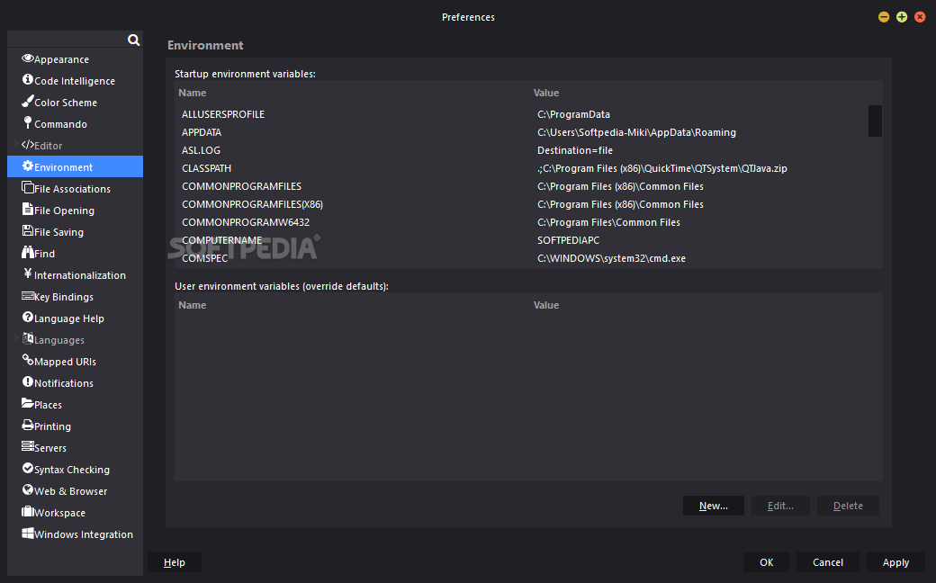This screenshot has height=583, width=936.
Task: Click the File Associations stacked windows icon
Action: click(x=28, y=187)
